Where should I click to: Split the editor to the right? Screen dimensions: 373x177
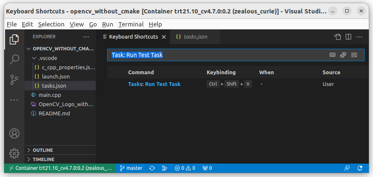click(x=348, y=37)
